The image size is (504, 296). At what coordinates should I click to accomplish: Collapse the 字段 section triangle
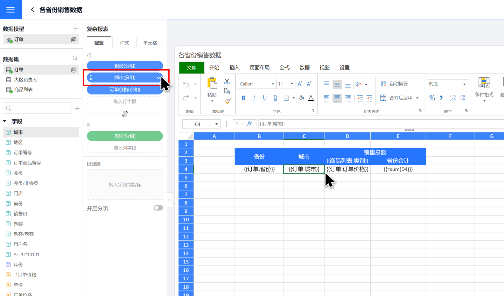tap(5, 121)
